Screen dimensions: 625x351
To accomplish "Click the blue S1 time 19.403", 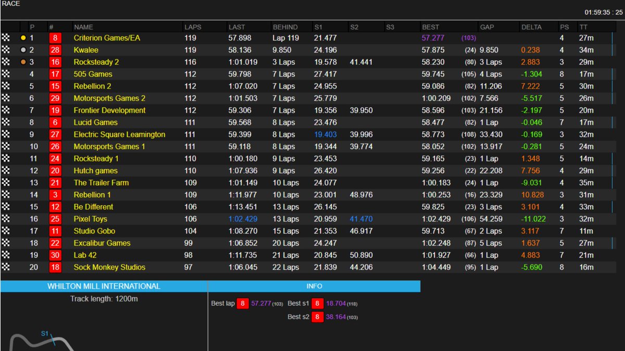I will [325, 134].
